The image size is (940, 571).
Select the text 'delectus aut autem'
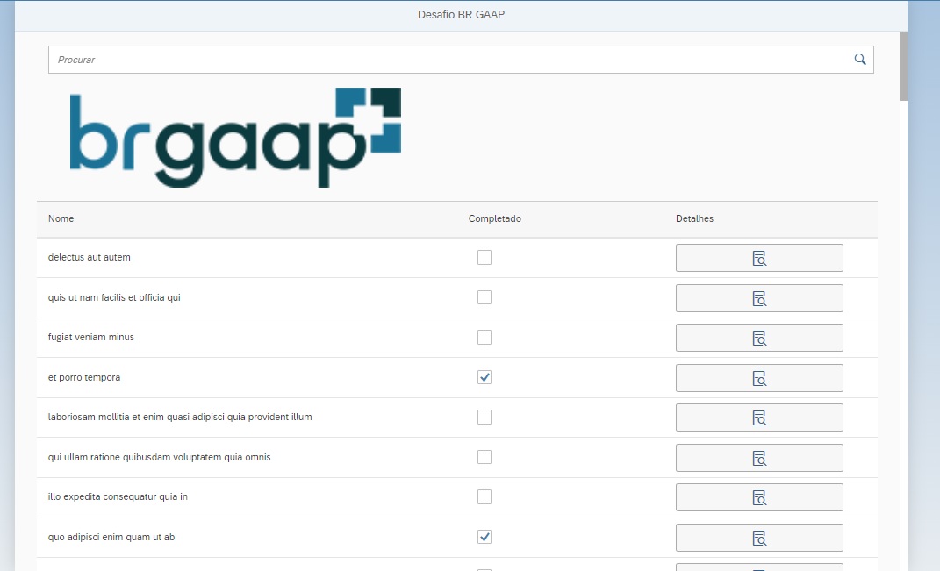click(x=89, y=257)
